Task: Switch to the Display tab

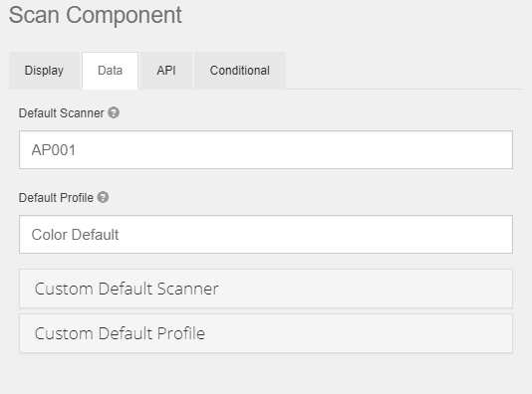Action: click(x=44, y=71)
